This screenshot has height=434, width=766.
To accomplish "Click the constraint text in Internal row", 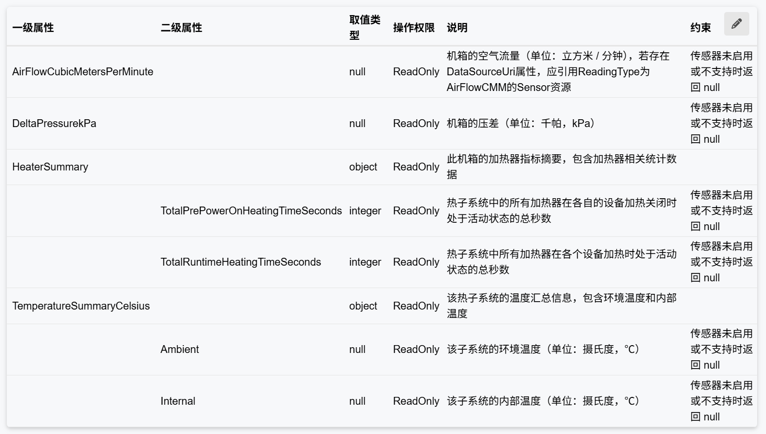I will pyautogui.click(x=721, y=401).
